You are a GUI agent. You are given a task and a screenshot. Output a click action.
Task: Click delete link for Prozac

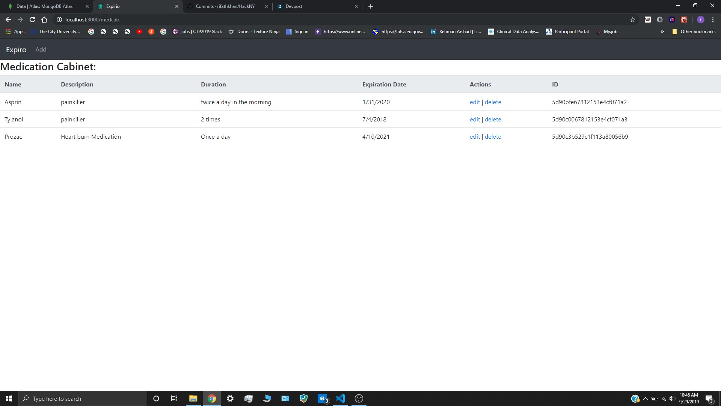(x=493, y=137)
